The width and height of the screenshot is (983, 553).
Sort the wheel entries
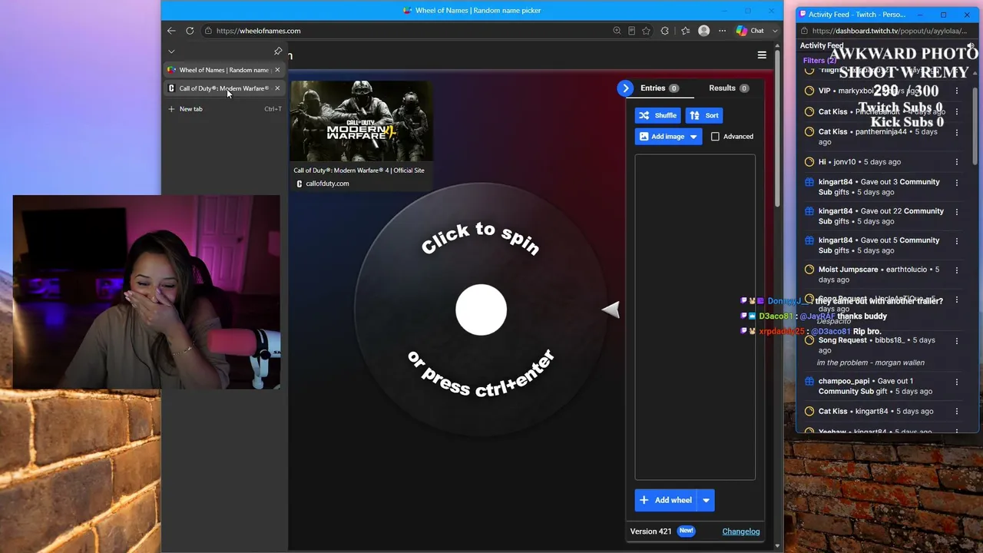(703, 115)
